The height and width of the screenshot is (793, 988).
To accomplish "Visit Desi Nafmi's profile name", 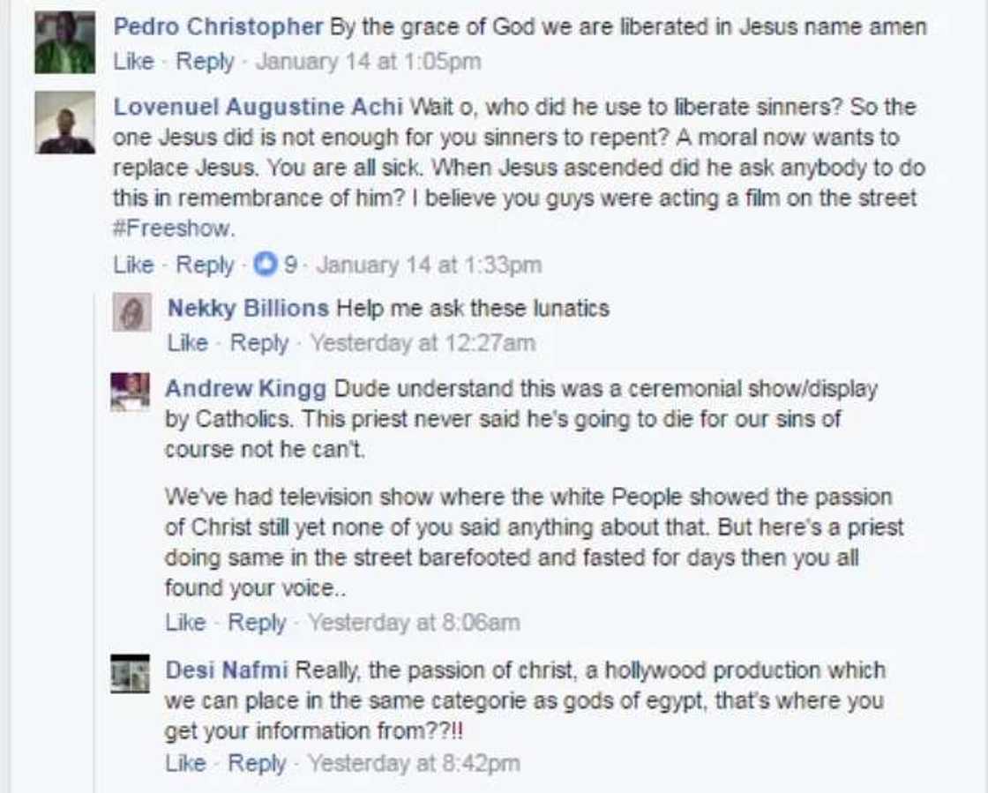I will [227, 670].
